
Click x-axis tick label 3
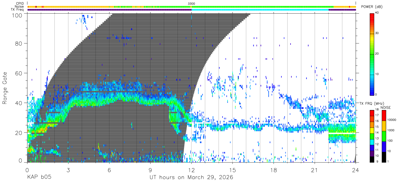[x=68, y=170]
